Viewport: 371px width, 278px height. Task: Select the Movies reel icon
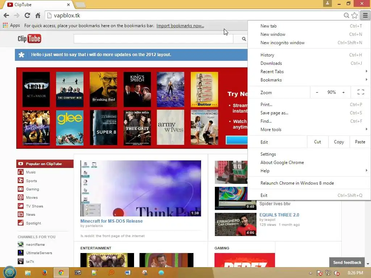pyautogui.click(x=21, y=197)
